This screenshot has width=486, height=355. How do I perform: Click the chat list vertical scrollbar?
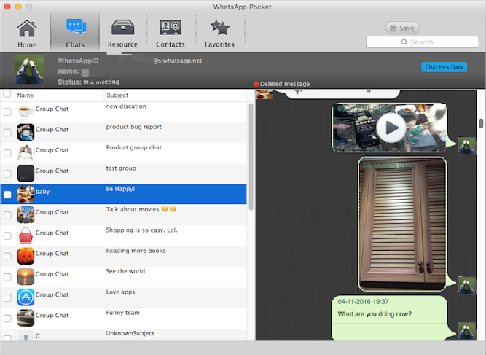click(251, 157)
